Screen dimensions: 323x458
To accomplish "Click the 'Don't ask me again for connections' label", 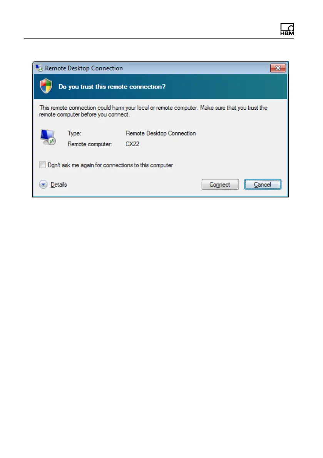I will click(110, 165).
